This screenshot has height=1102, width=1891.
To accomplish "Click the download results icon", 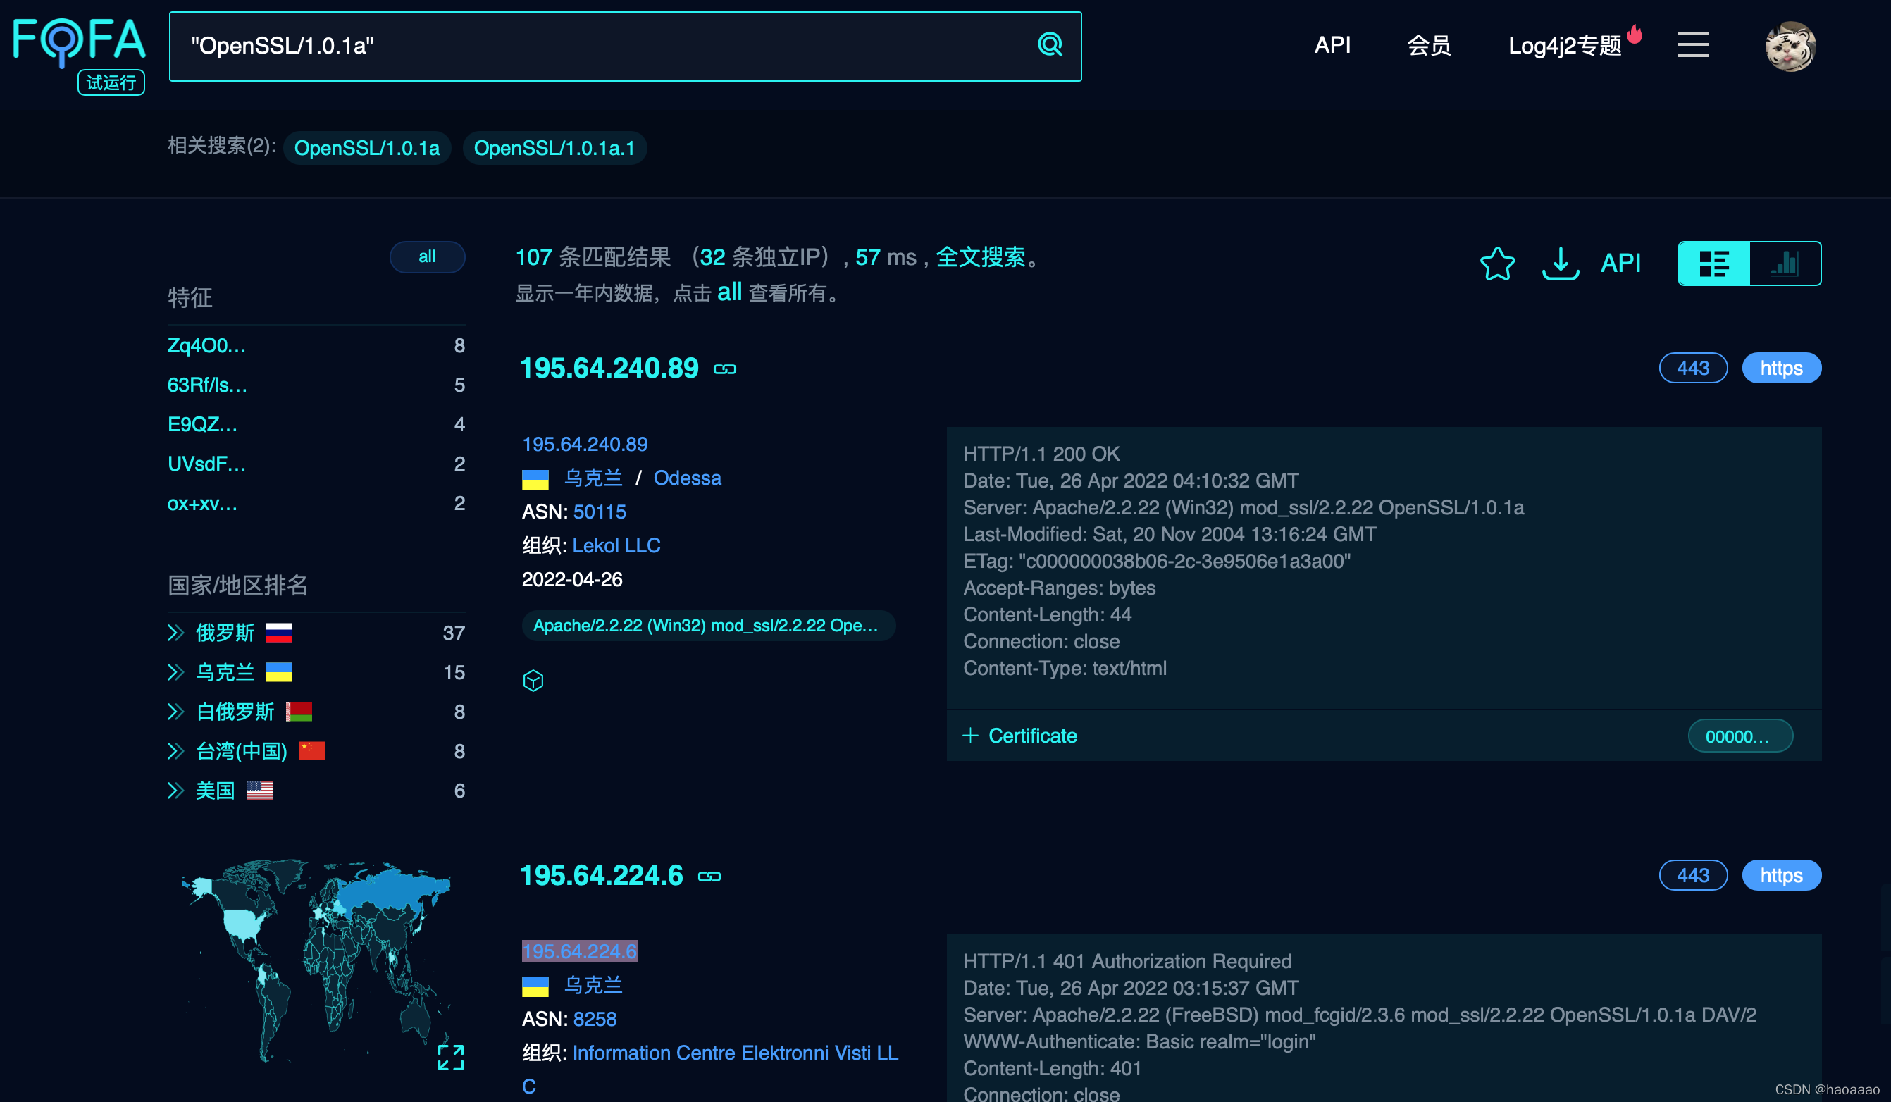I will tap(1560, 264).
